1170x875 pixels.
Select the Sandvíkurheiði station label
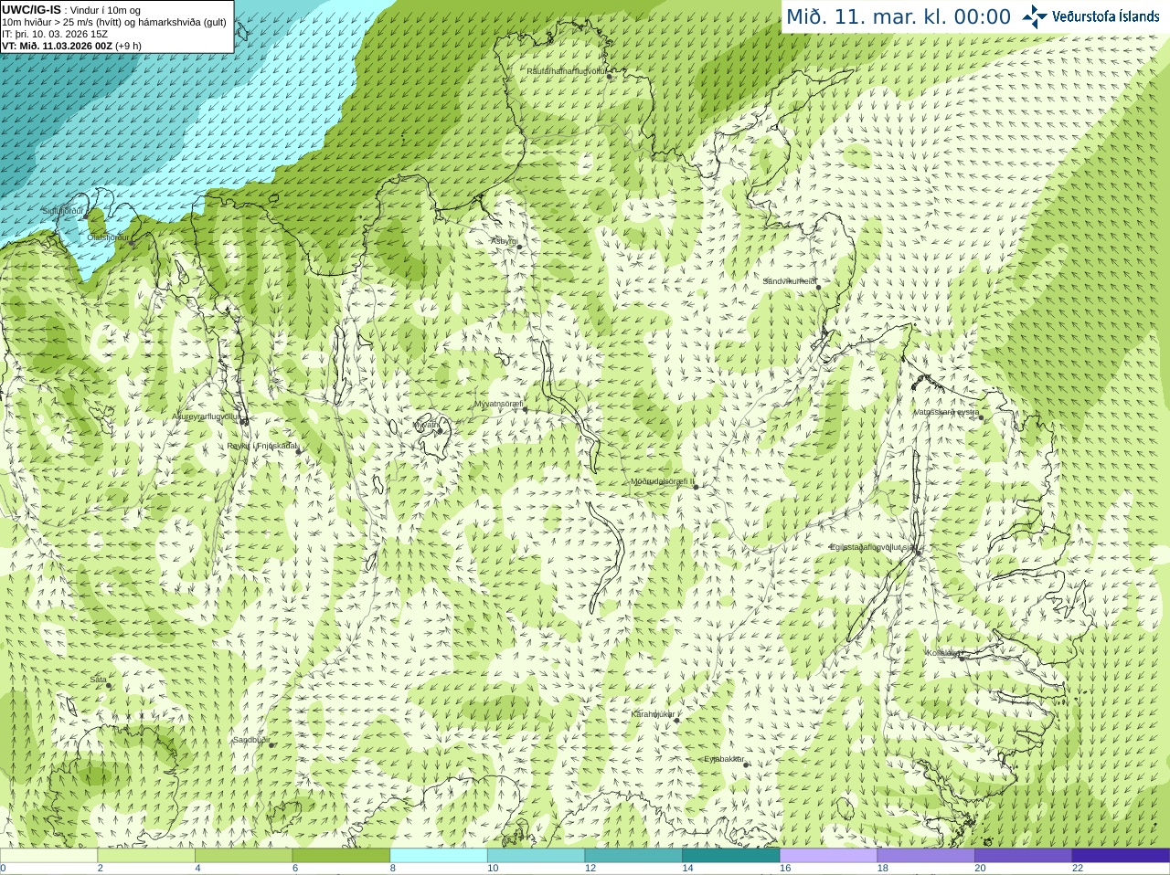[x=790, y=281]
